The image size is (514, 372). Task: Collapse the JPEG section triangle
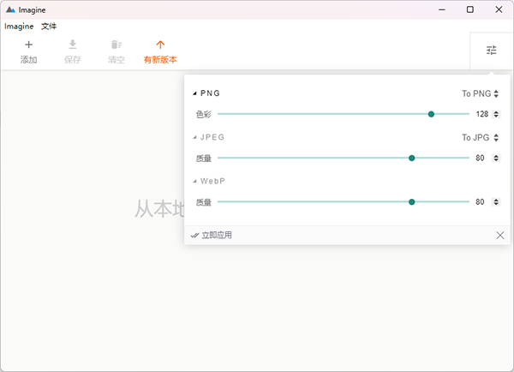point(194,137)
